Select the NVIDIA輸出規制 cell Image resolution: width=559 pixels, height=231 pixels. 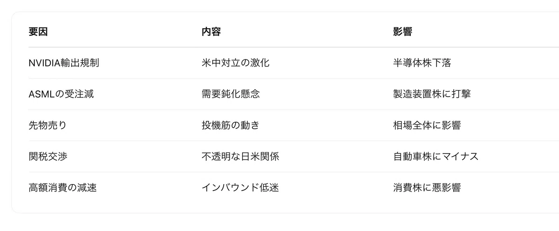(x=64, y=63)
